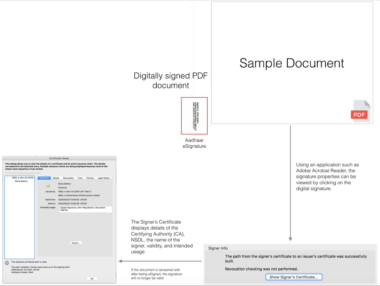Viewport: 380px width, 286px height.
Task: Click Show Signer's Certificate
Action: (x=294, y=277)
